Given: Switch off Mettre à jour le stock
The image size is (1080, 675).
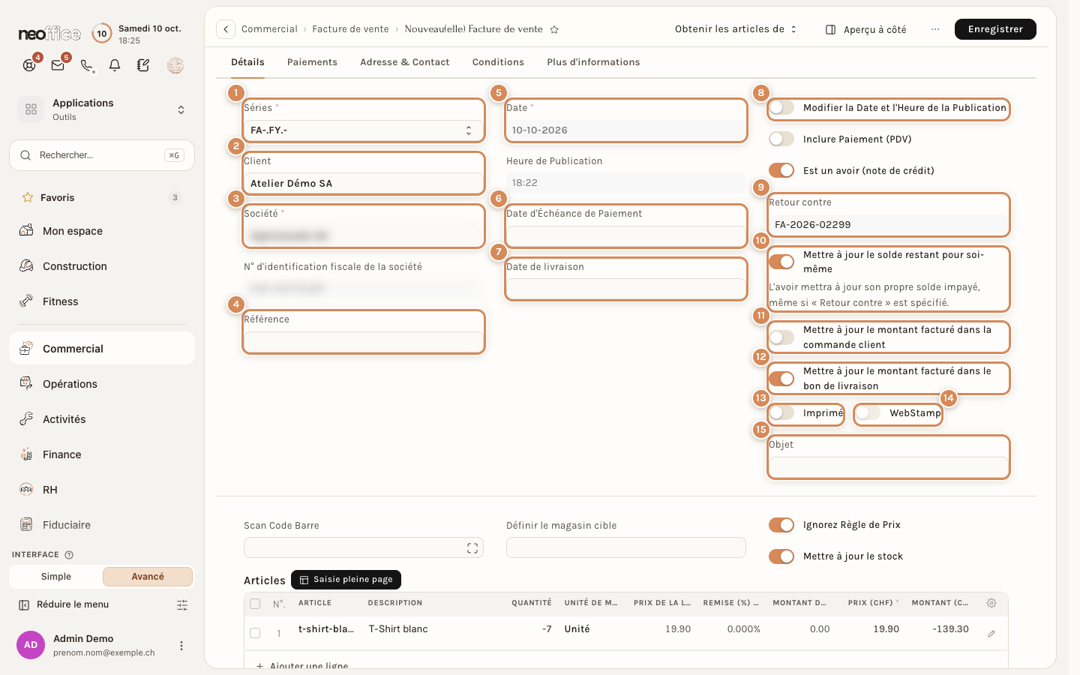Looking at the screenshot, I should point(781,556).
